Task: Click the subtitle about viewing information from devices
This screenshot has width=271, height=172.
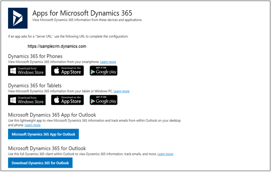Action: (x=87, y=20)
